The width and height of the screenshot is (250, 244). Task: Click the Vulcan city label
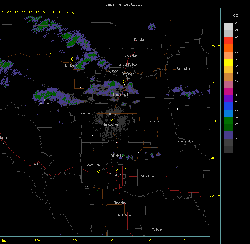coord(157,230)
